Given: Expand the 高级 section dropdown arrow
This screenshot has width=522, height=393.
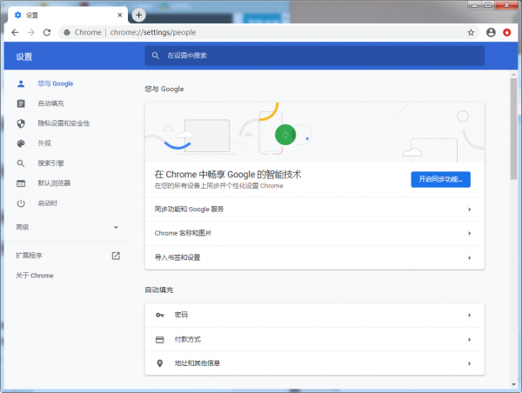Looking at the screenshot, I should [116, 227].
